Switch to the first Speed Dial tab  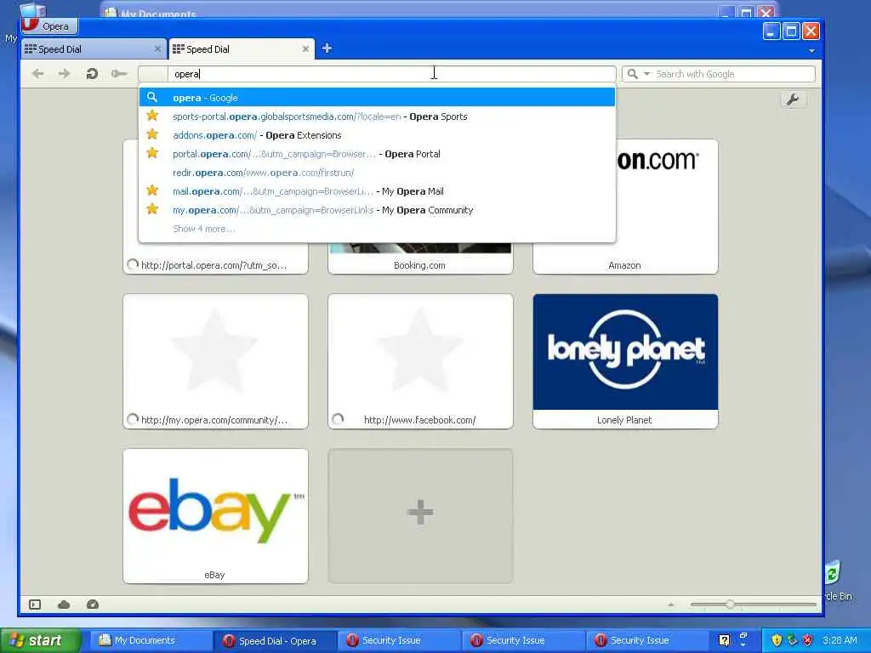pyautogui.click(x=94, y=48)
